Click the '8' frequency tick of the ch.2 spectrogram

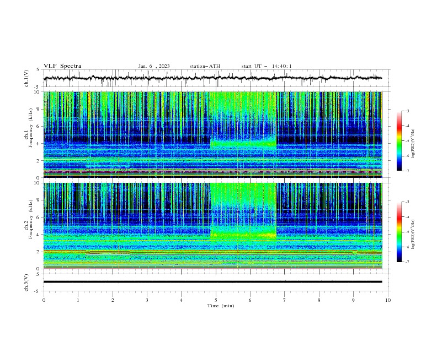(x=39, y=200)
